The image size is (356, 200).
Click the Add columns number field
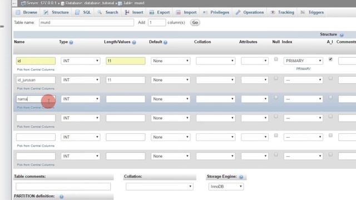157,22
